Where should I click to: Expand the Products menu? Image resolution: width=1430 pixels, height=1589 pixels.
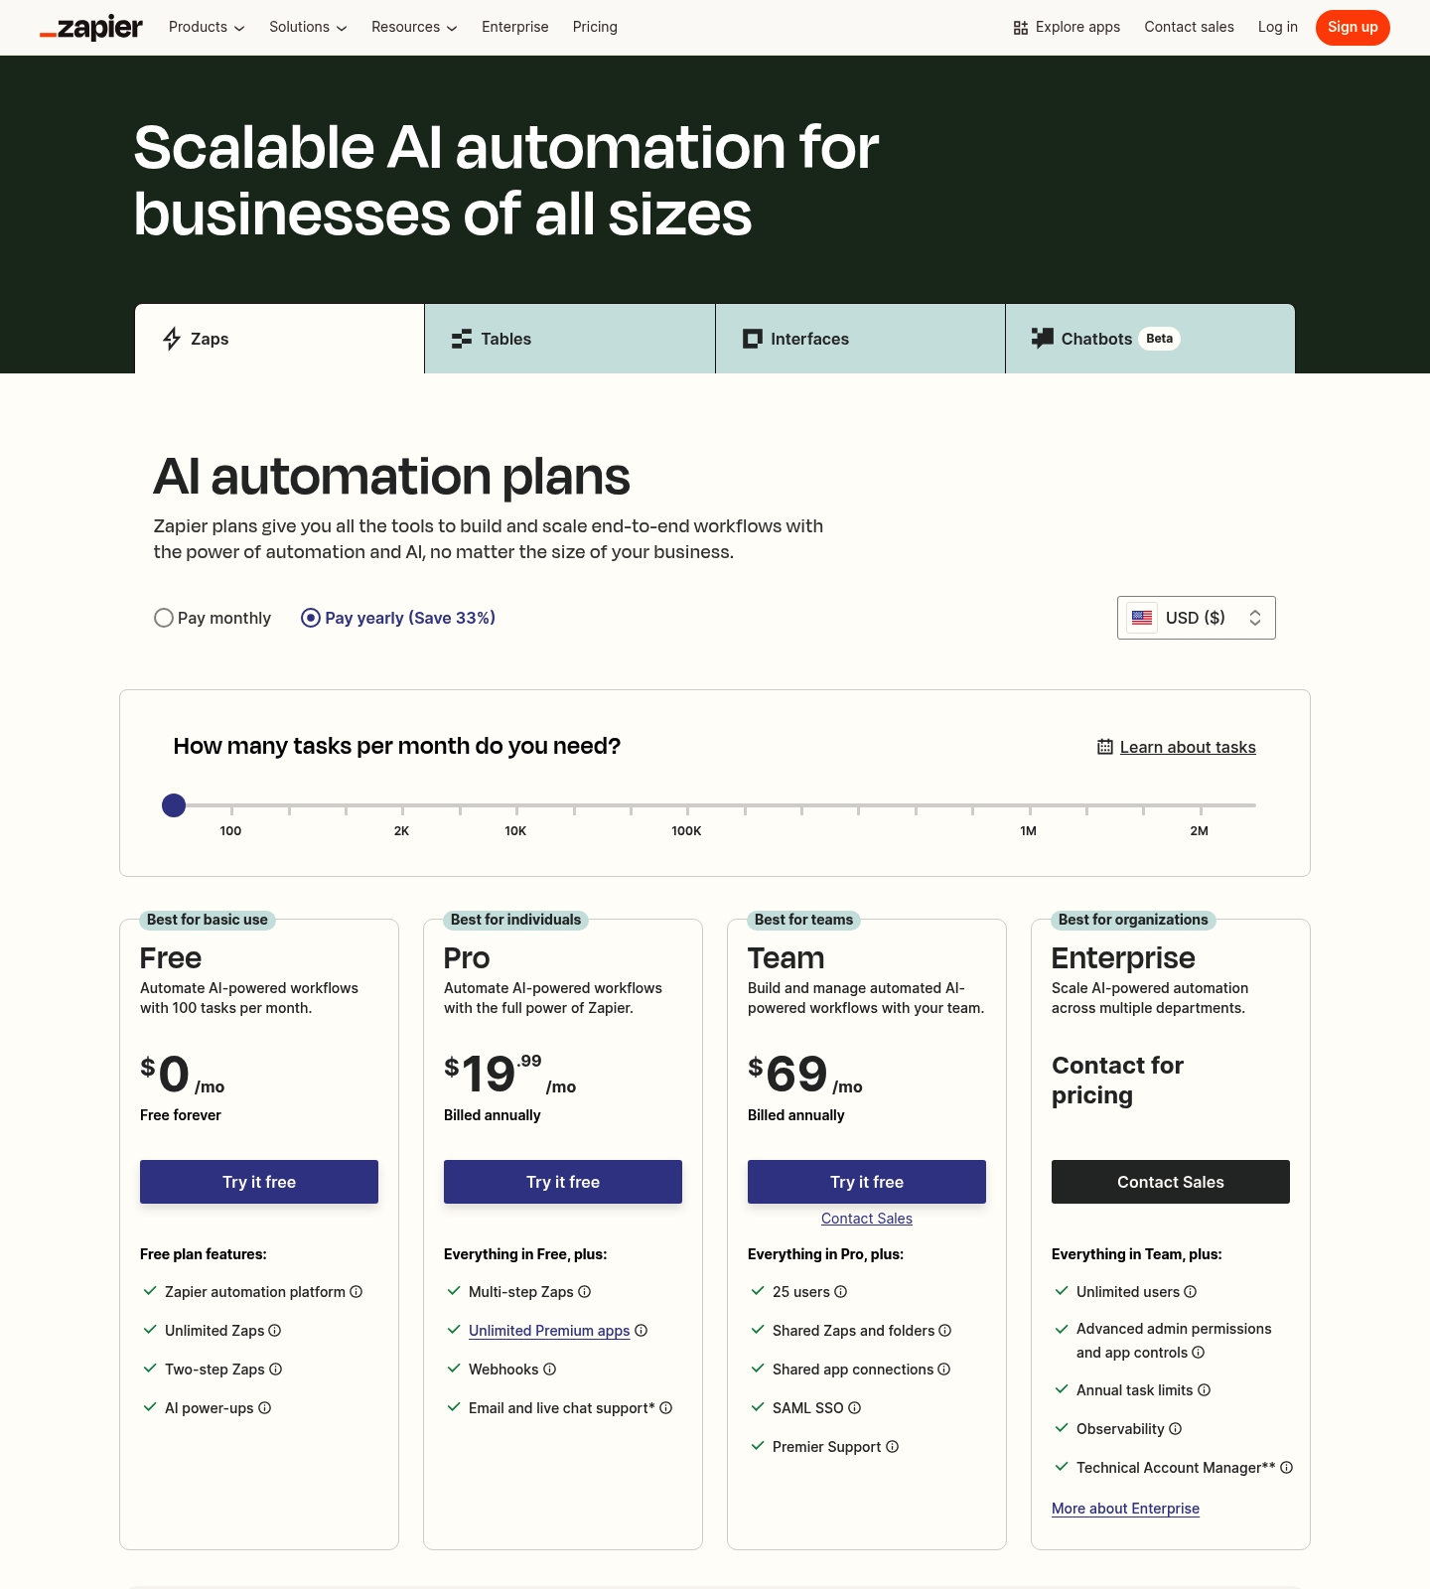tap(207, 27)
